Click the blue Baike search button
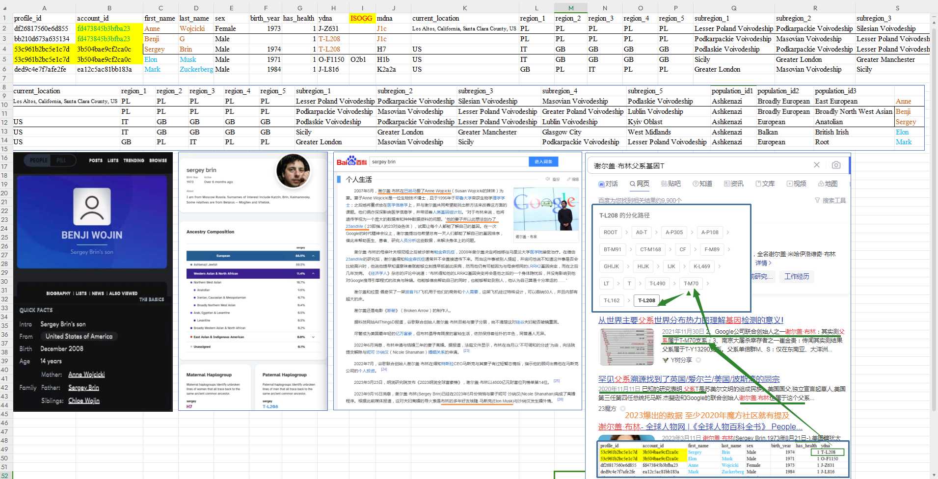This screenshot has width=938, height=479. pos(543,161)
